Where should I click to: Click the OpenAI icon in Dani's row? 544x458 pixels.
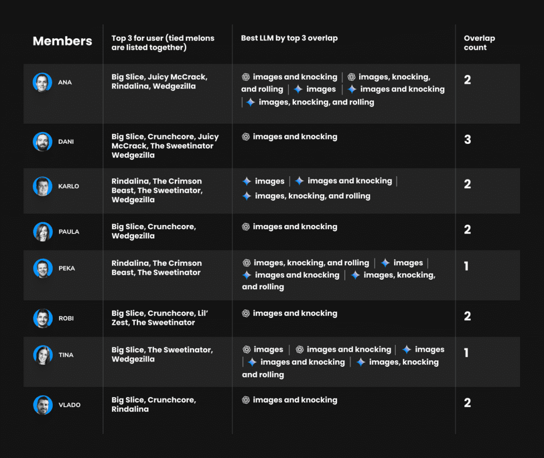pyautogui.click(x=246, y=137)
